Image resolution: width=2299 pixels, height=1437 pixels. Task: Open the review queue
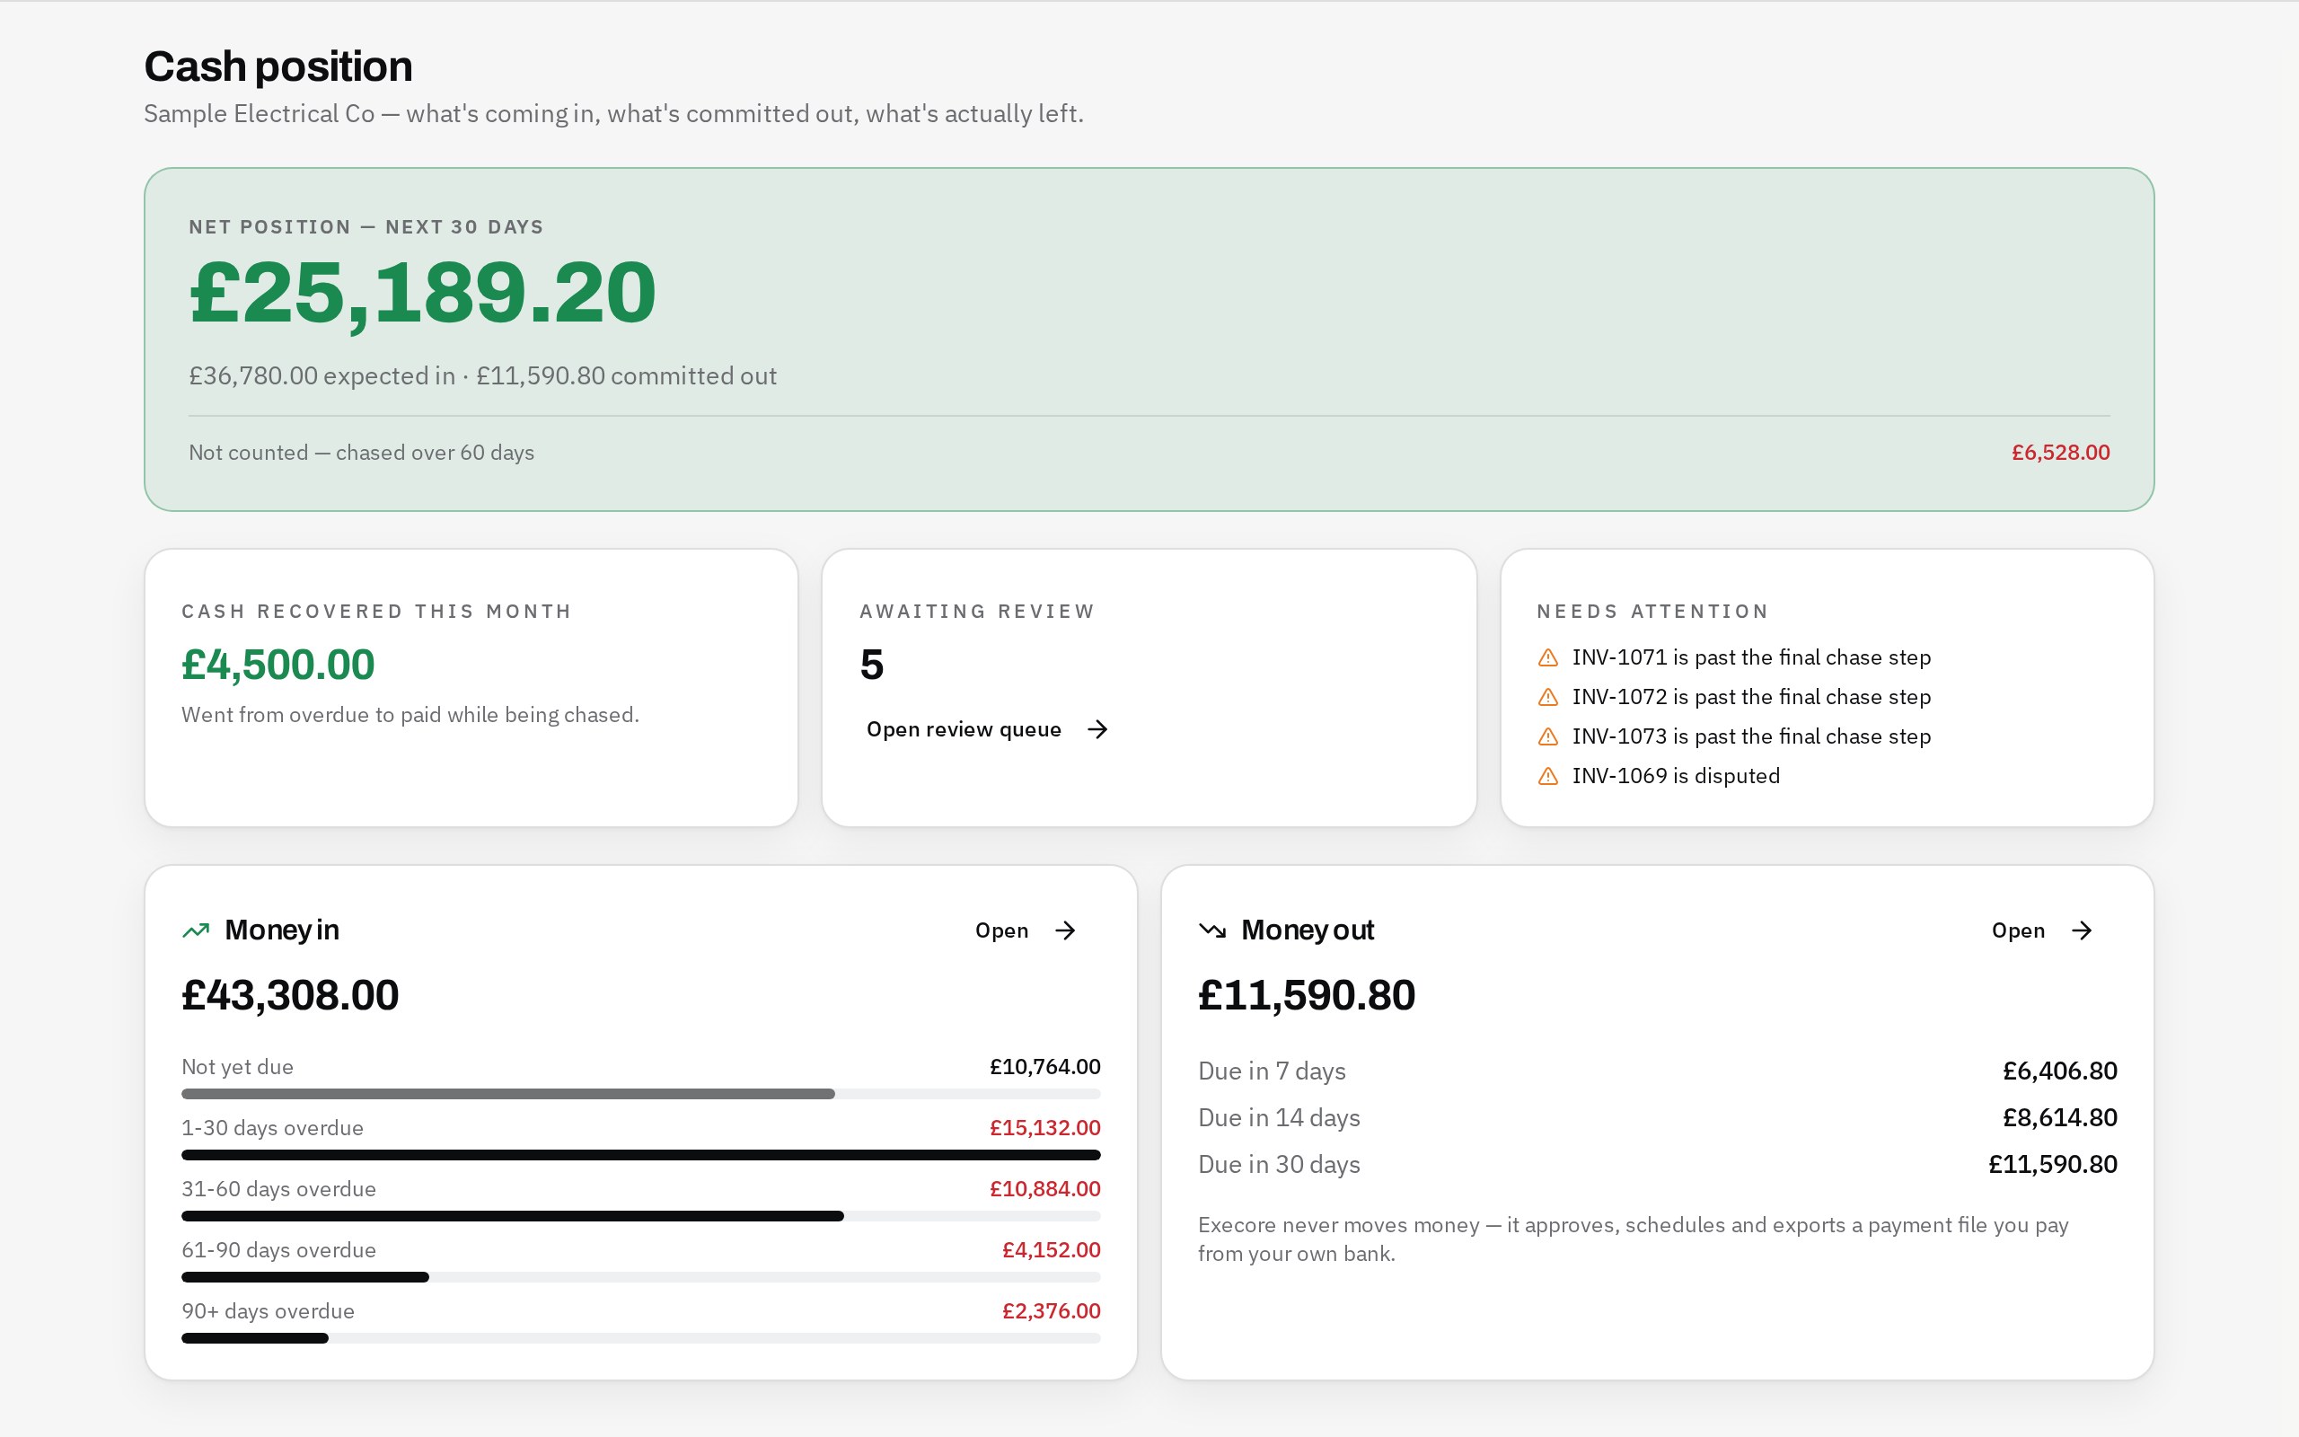(x=988, y=729)
